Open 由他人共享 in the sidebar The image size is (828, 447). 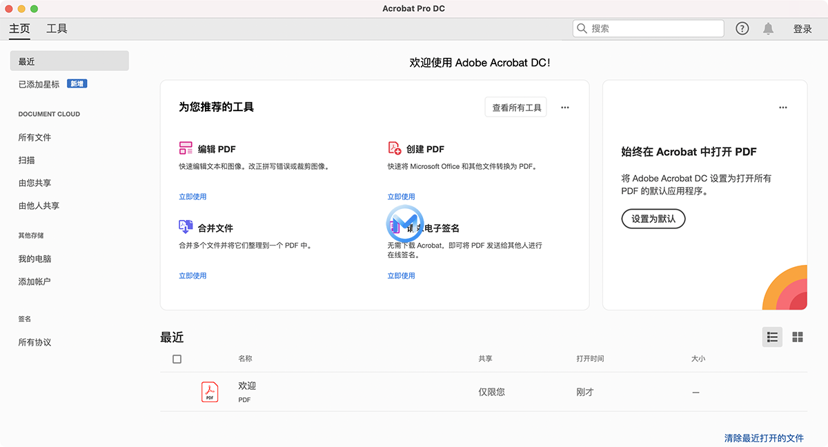(x=39, y=206)
